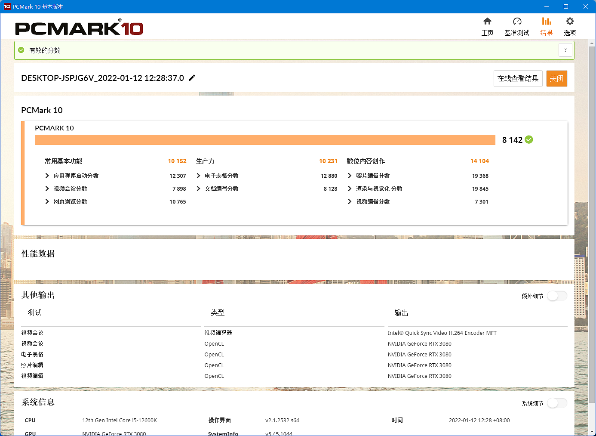
Task: Click the time value 2022-01-12 12:28 +08:00
Action: (x=479, y=420)
